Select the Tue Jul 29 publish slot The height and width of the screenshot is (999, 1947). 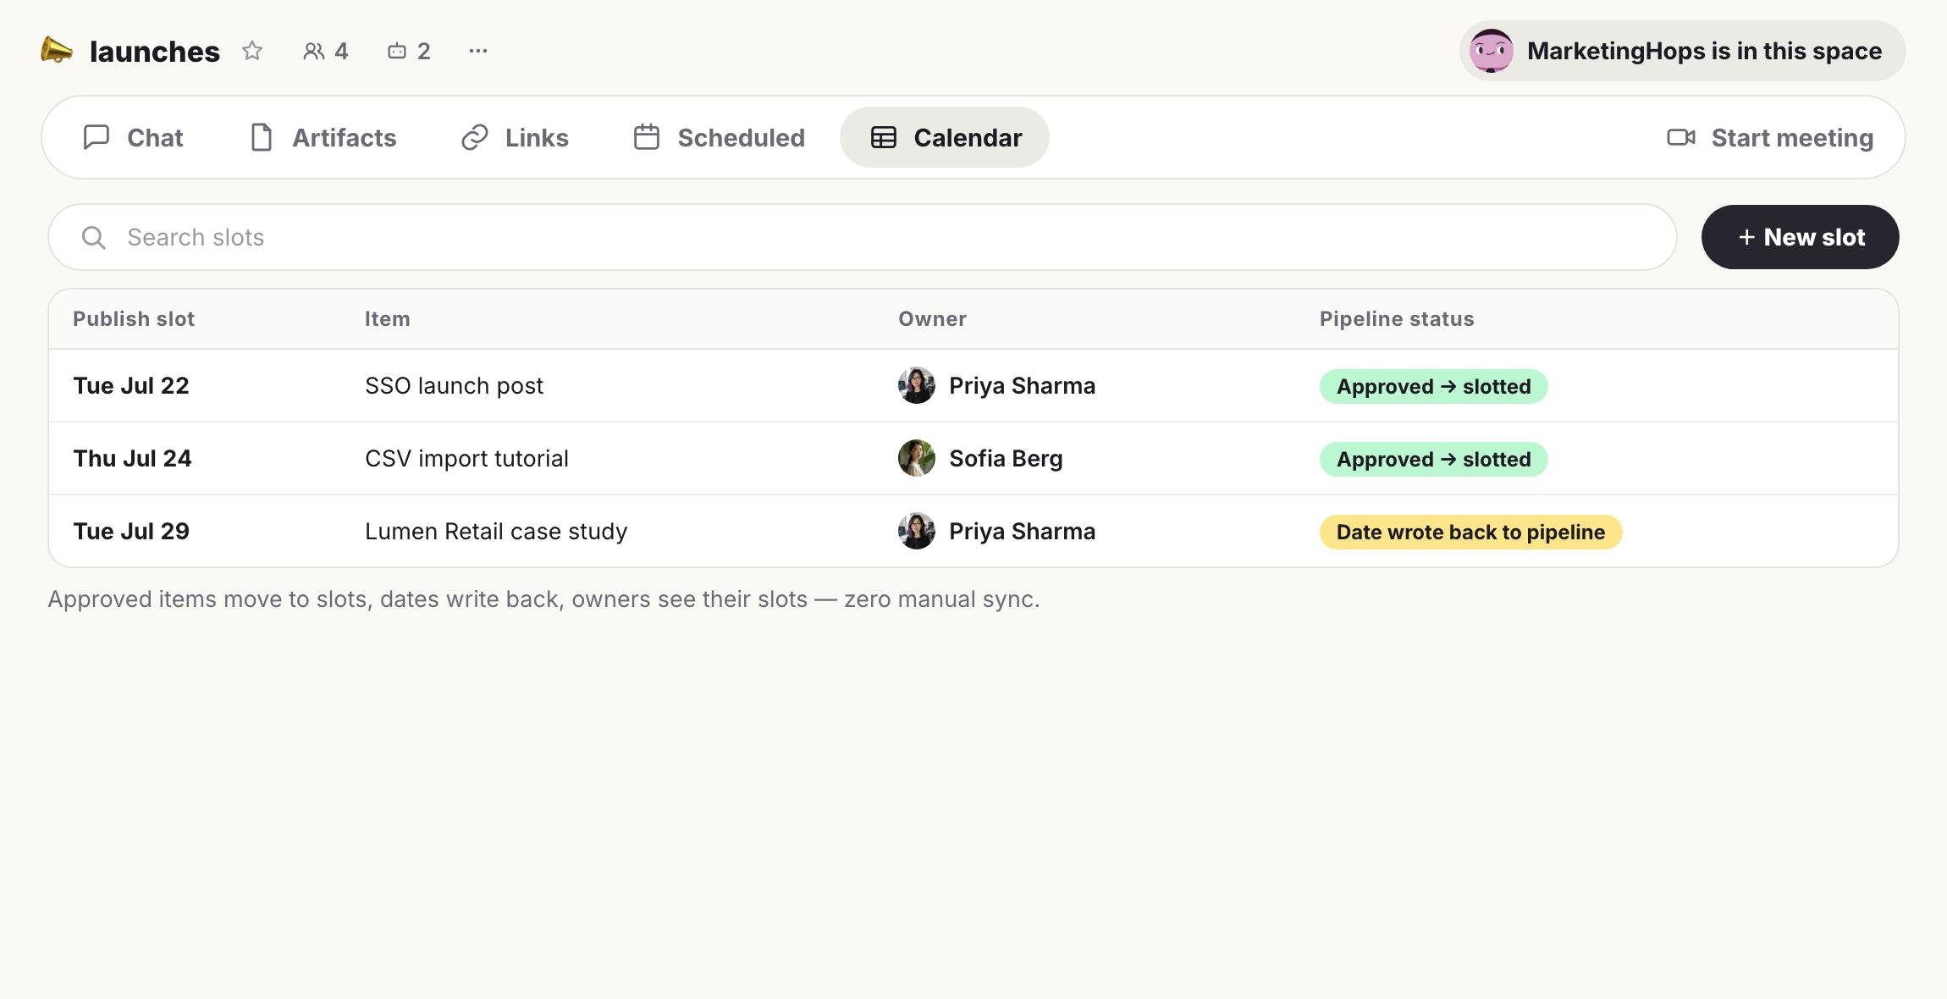pos(131,532)
